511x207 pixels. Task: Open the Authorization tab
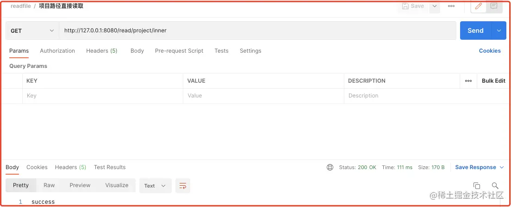click(x=57, y=51)
